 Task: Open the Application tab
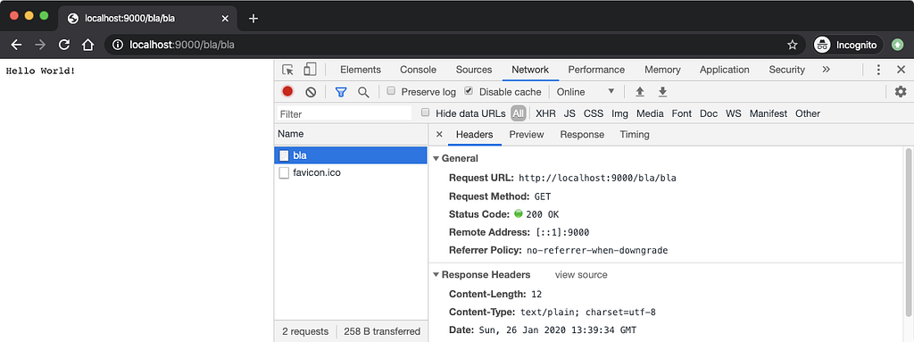click(725, 70)
